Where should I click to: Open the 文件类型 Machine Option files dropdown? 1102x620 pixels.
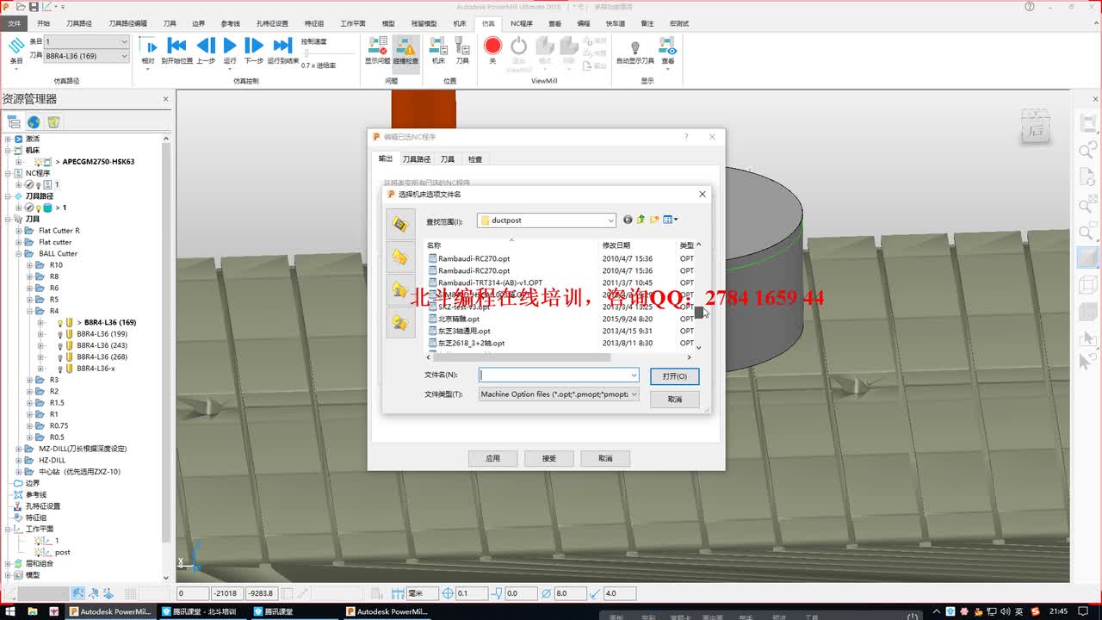coord(558,394)
